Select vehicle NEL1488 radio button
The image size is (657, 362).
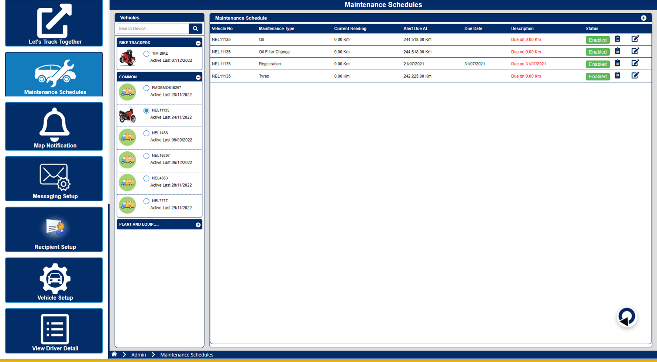147,133
